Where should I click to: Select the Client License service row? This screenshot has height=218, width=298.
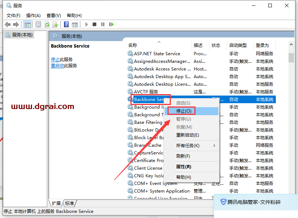coord(201,168)
